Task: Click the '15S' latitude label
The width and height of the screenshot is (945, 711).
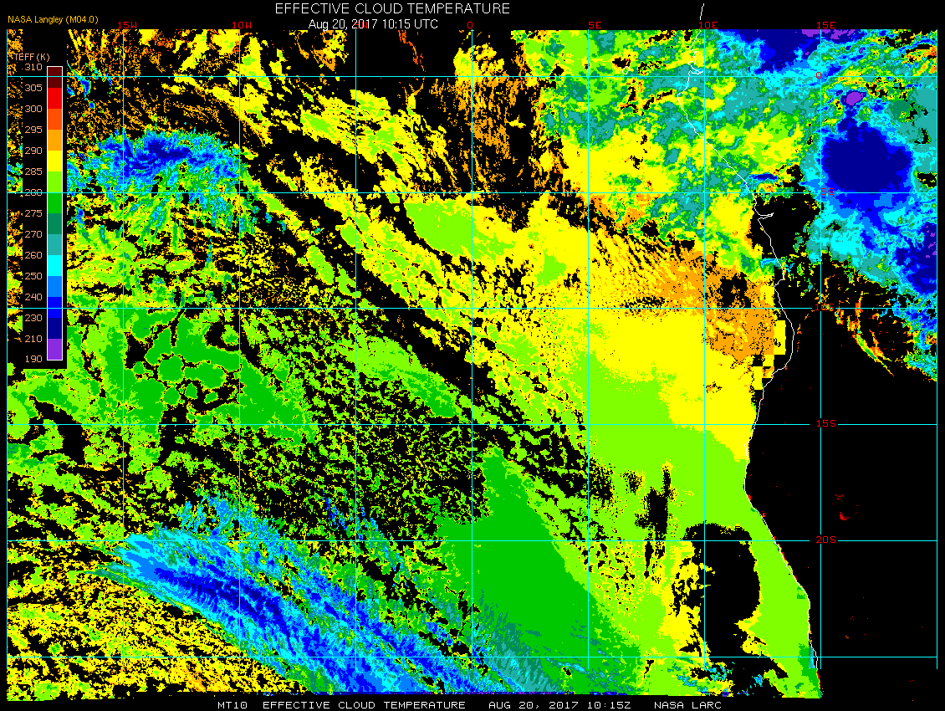Action: pyautogui.click(x=826, y=423)
